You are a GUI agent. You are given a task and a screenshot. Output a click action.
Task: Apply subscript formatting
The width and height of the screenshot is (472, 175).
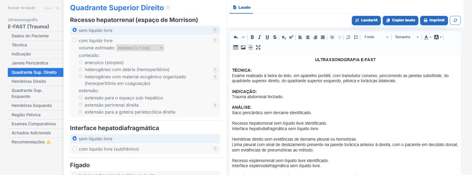(x=284, y=37)
